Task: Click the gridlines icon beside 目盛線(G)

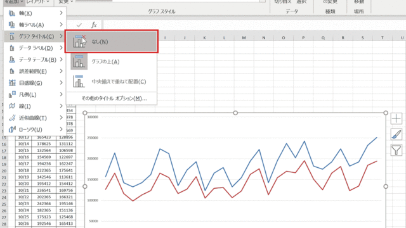Action: coord(12,83)
